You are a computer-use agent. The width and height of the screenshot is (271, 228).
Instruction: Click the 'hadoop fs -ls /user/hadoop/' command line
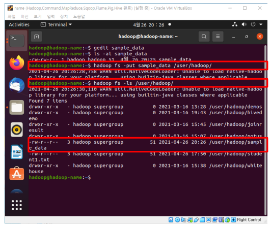[x=101, y=83]
